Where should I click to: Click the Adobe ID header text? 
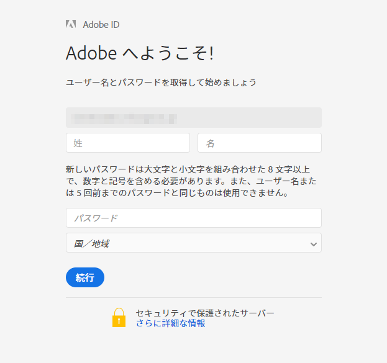101,25
